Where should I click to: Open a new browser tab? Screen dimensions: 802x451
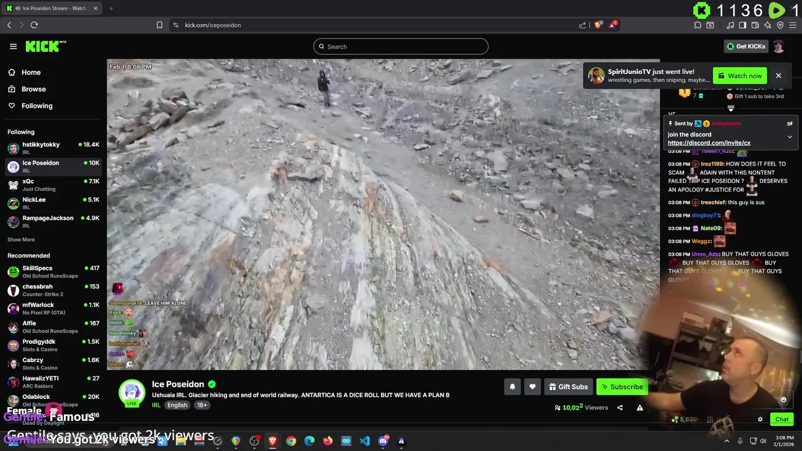111,8
